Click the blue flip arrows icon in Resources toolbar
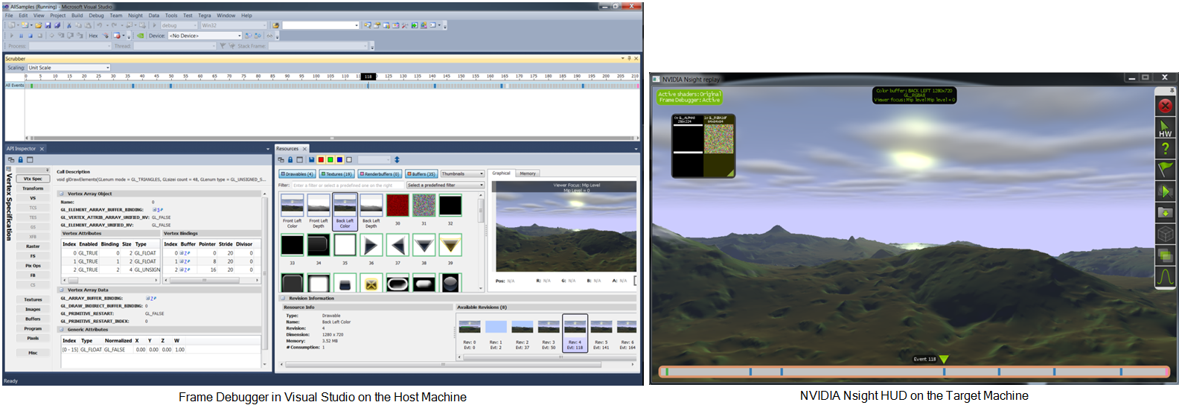 (397, 159)
